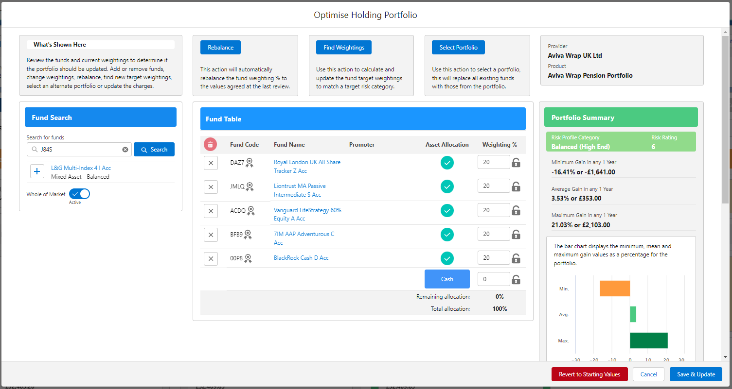The height and width of the screenshot is (389, 732).
Task: Delete all funds with red trash icon
Action: click(x=210, y=144)
